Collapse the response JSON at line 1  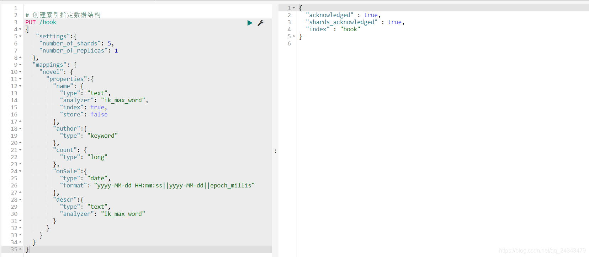point(294,8)
